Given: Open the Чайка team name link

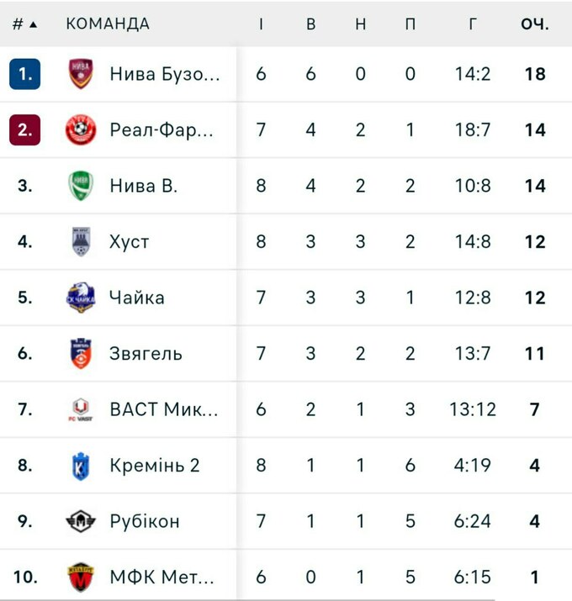Looking at the screenshot, I should point(137,298).
